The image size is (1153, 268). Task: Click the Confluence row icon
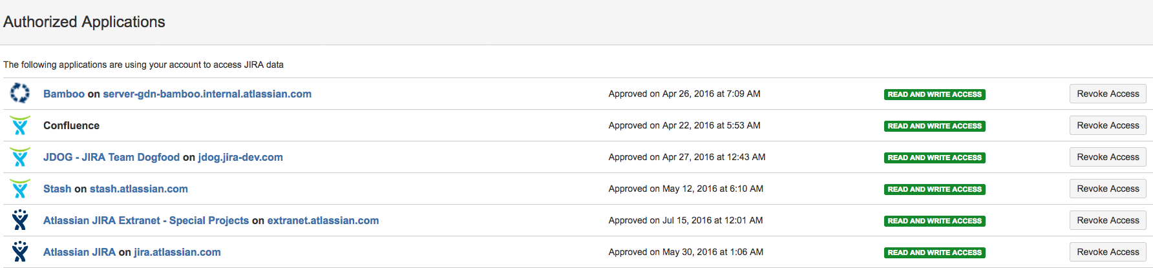point(20,125)
